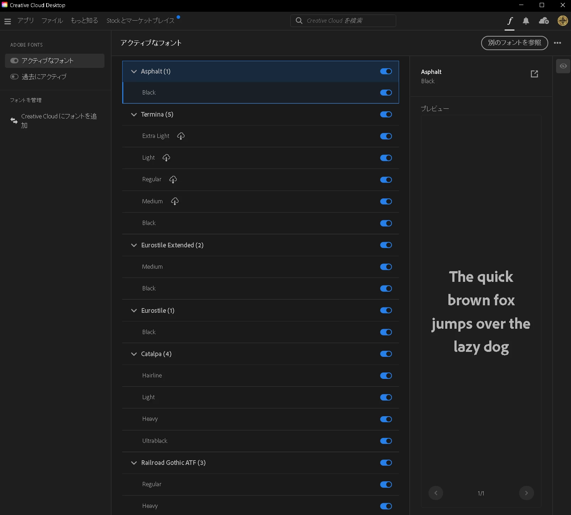Open the ファイル menu
The height and width of the screenshot is (515, 571).
[x=52, y=21]
